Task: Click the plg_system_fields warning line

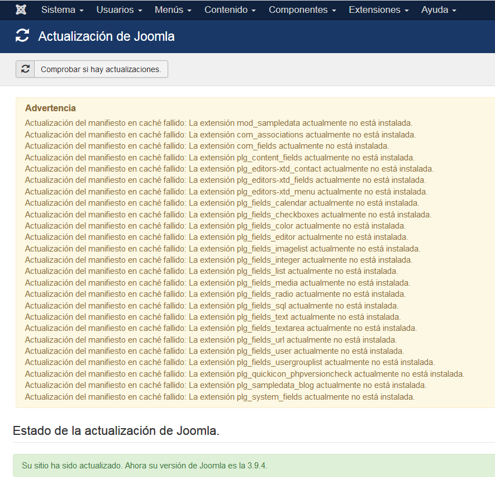Action: (220, 397)
